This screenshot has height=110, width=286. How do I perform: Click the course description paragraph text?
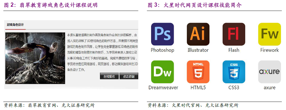tap(103, 52)
